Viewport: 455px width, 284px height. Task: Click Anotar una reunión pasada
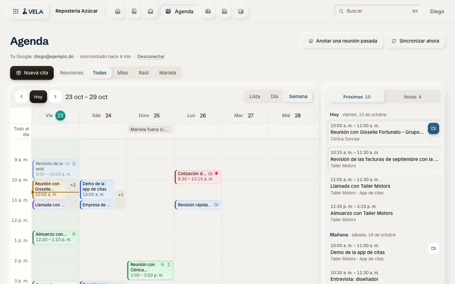click(343, 41)
